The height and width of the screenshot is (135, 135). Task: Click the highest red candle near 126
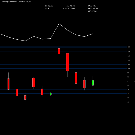pos(59,51)
